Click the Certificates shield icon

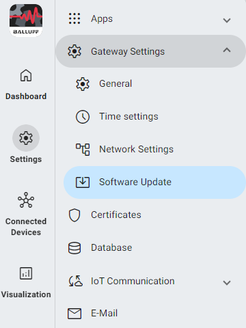click(74, 215)
